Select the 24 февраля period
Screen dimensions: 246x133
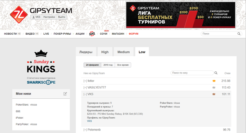pos(92,65)
